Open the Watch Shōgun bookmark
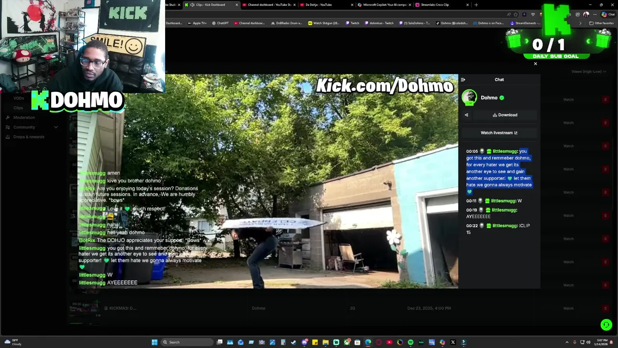This screenshot has width=618, height=348. (324, 23)
